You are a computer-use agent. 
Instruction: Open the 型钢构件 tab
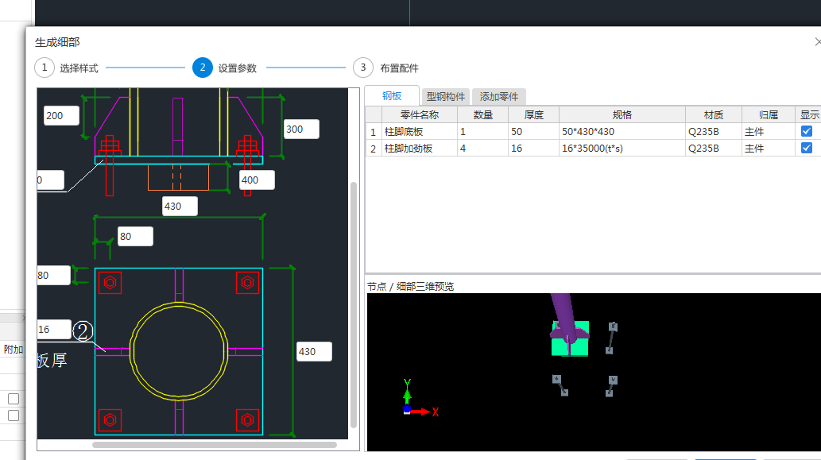click(x=446, y=96)
